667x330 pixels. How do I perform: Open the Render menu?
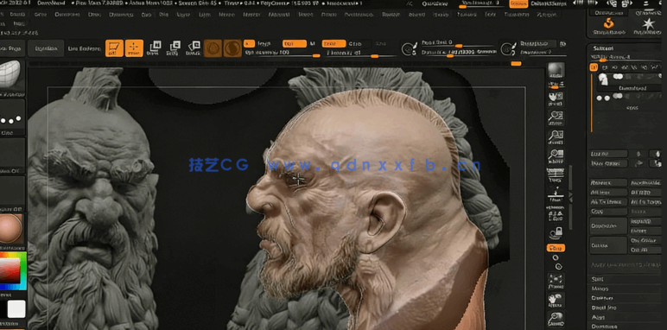click(391, 15)
